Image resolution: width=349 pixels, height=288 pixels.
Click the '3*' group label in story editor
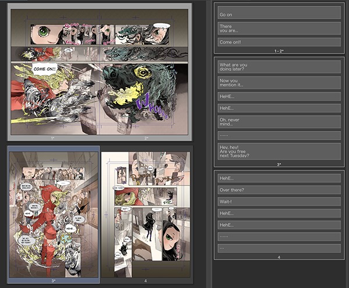279,164
